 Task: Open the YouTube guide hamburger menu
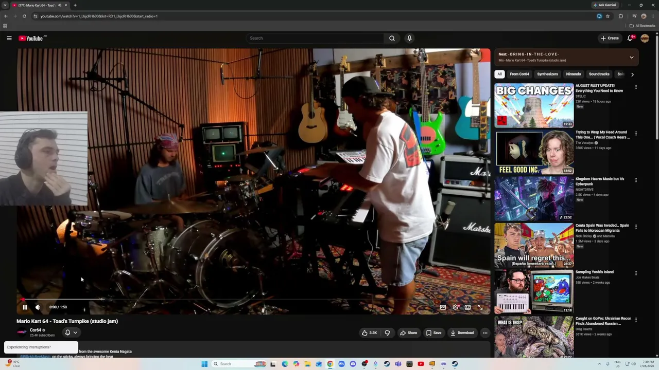point(9,38)
